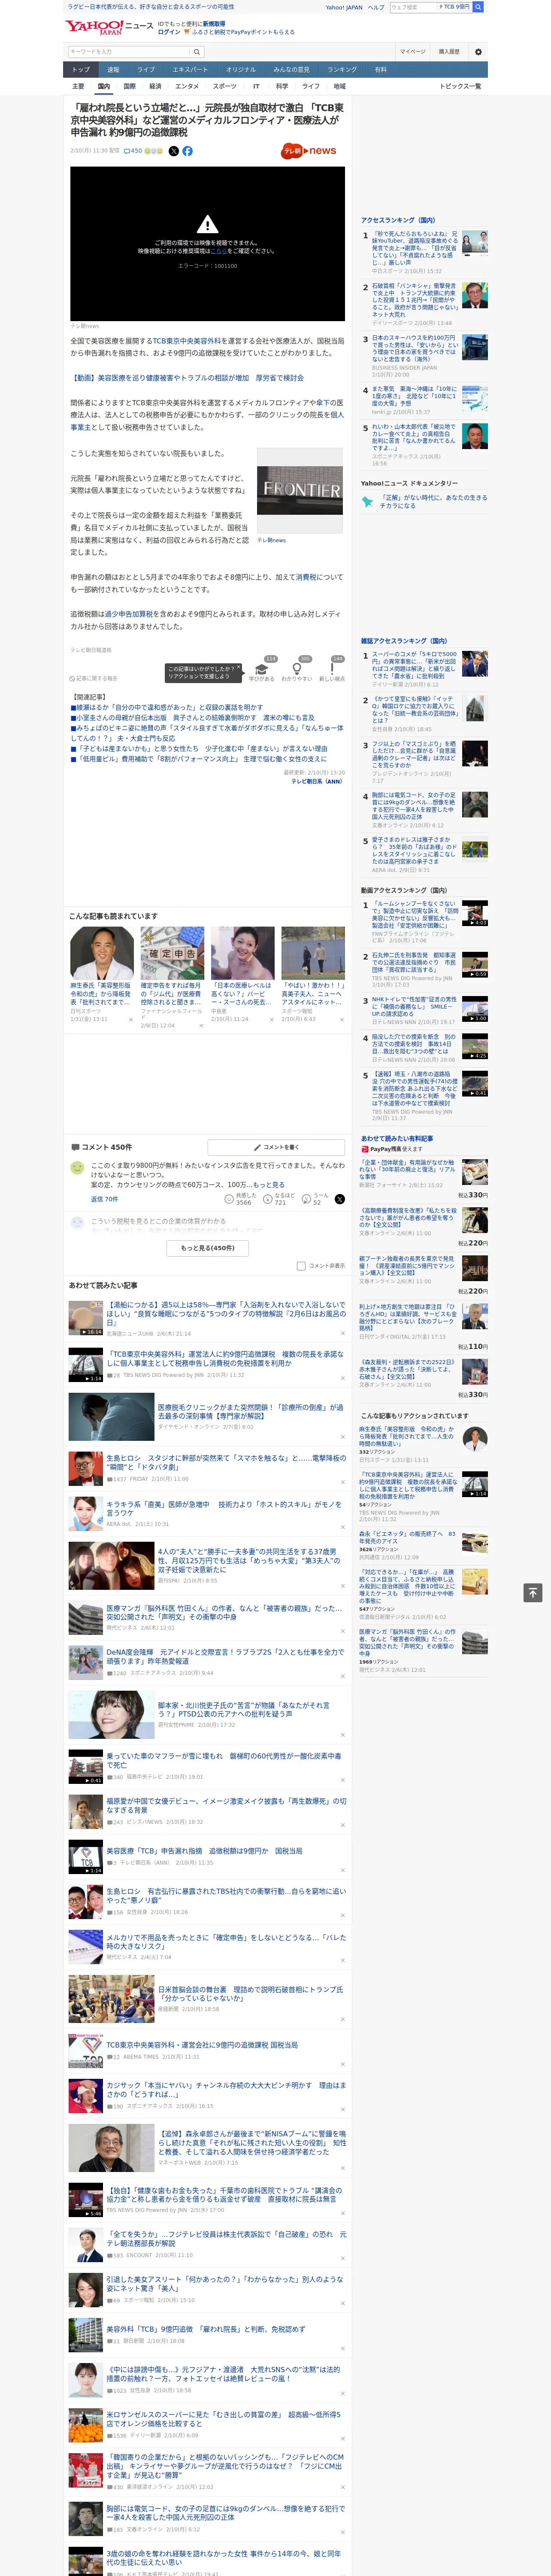Open the みんなの意見 tab
Image resolution: width=551 pixels, height=2576 pixels.
point(291,70)
